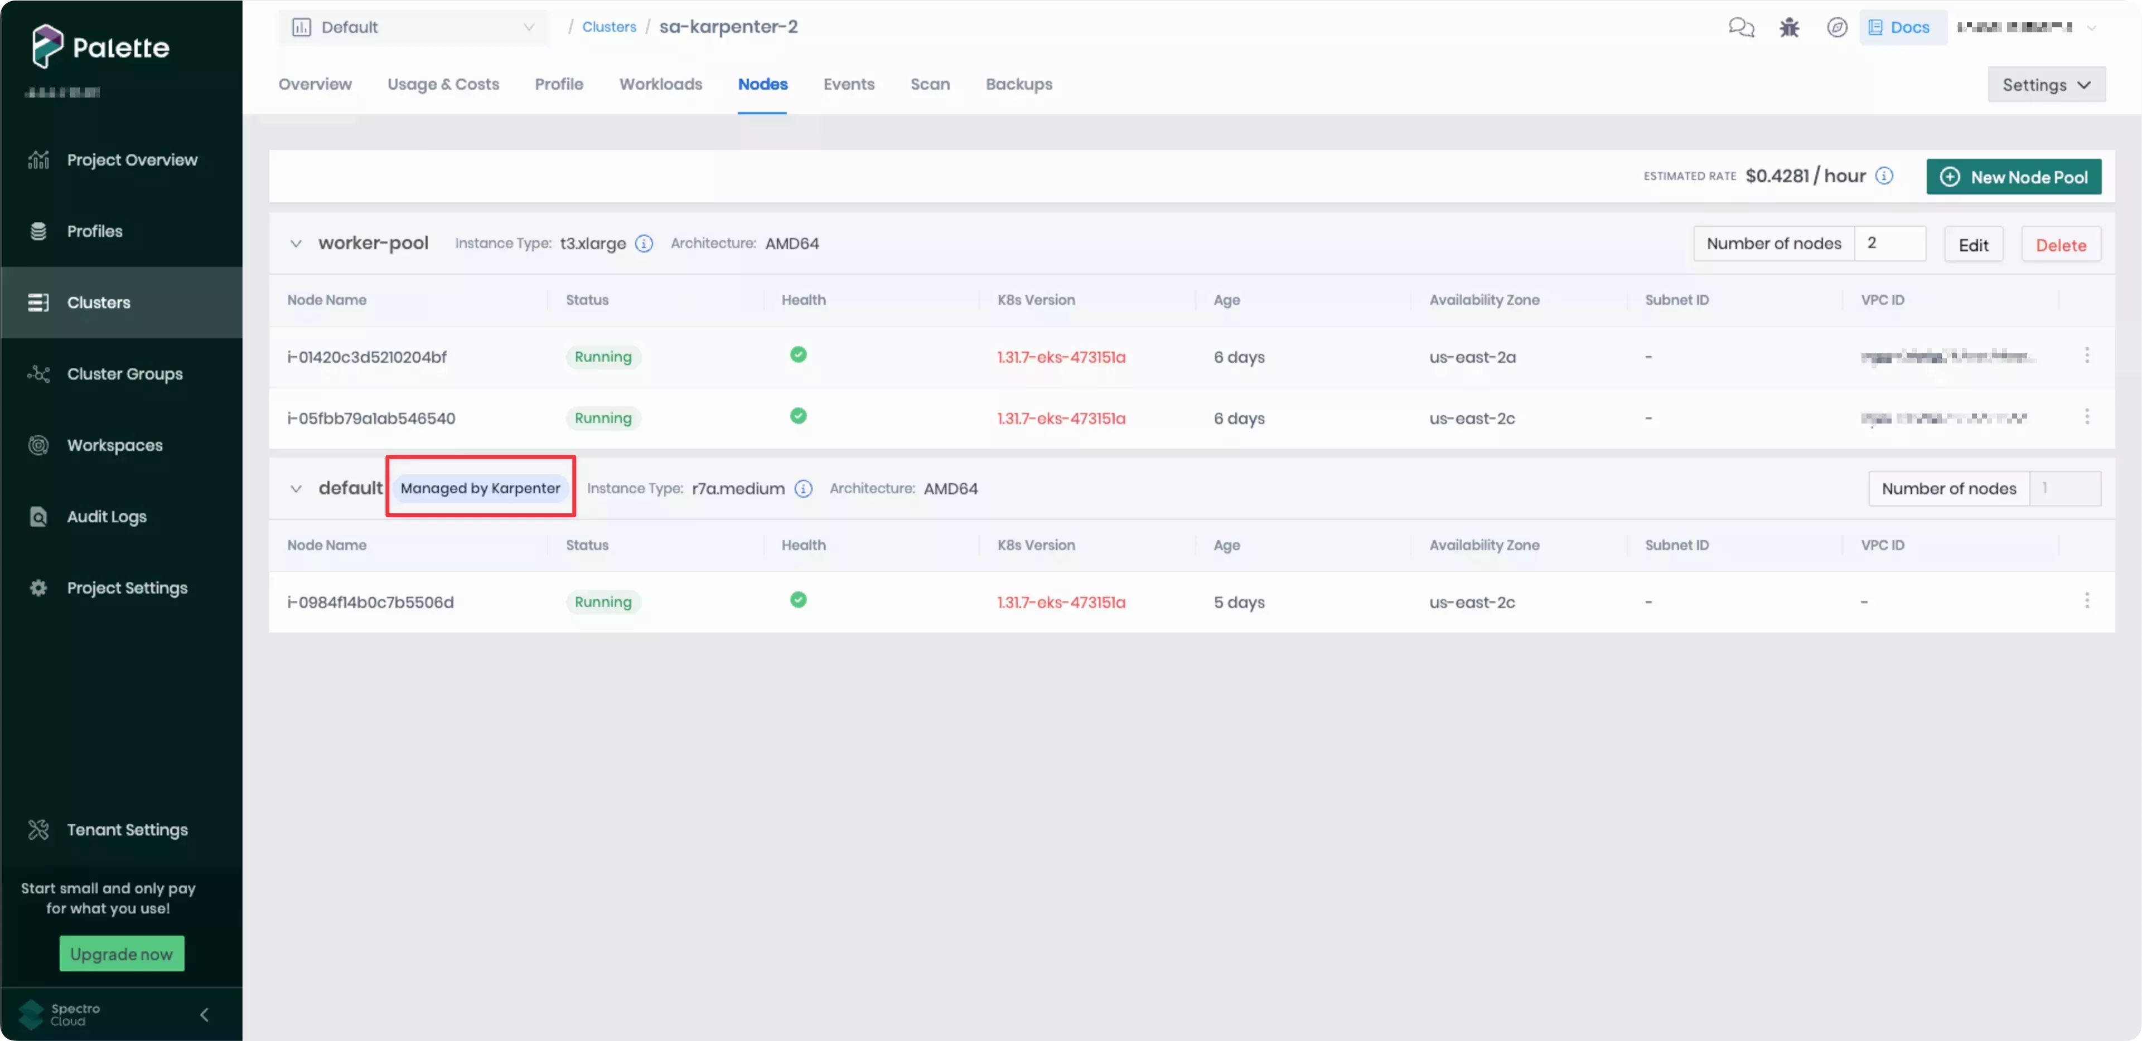
Task: Collapse the sidebar with arrow
Action: [205, 1014]
